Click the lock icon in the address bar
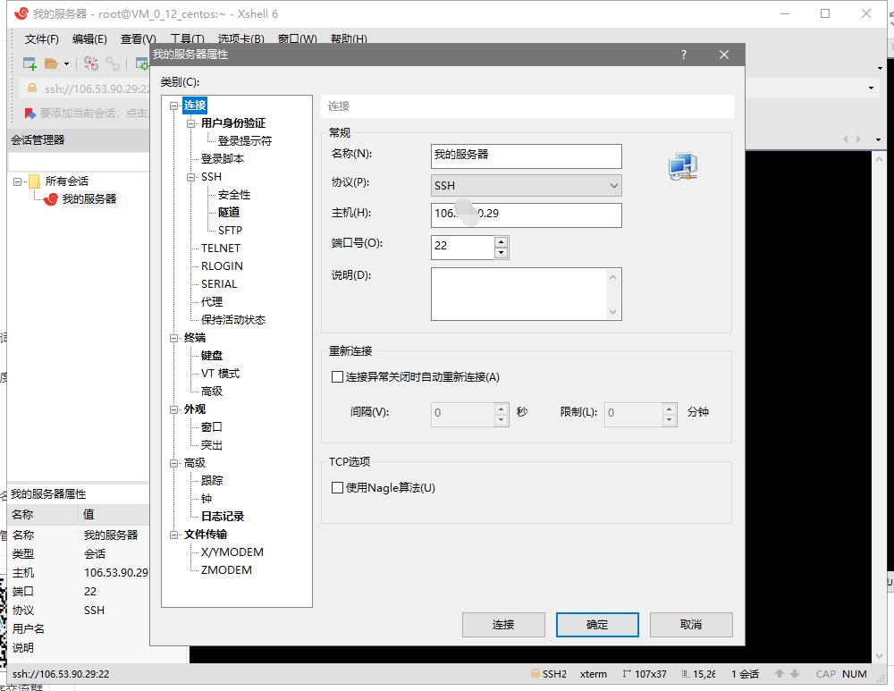This screenshot has height=691, width=894. [32, 88]
